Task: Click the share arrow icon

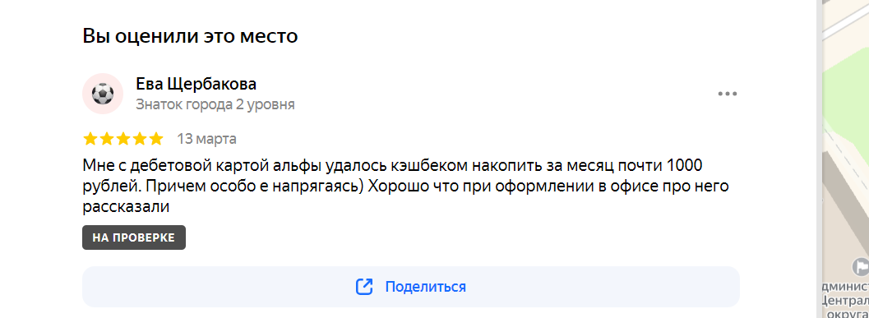Action: (x=364, y=287)
